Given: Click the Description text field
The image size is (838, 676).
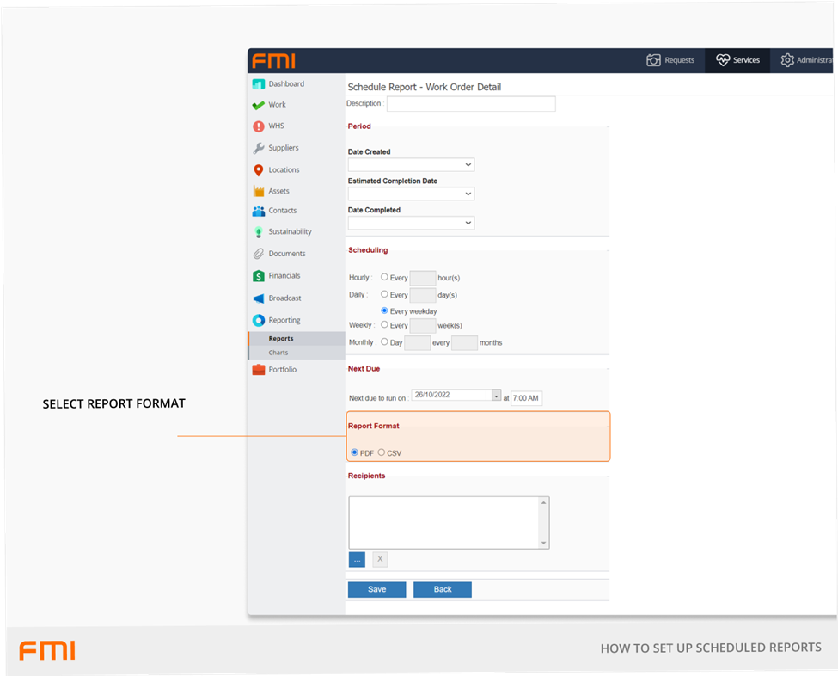Looking at the screenshot, I should tap(471, 104).
